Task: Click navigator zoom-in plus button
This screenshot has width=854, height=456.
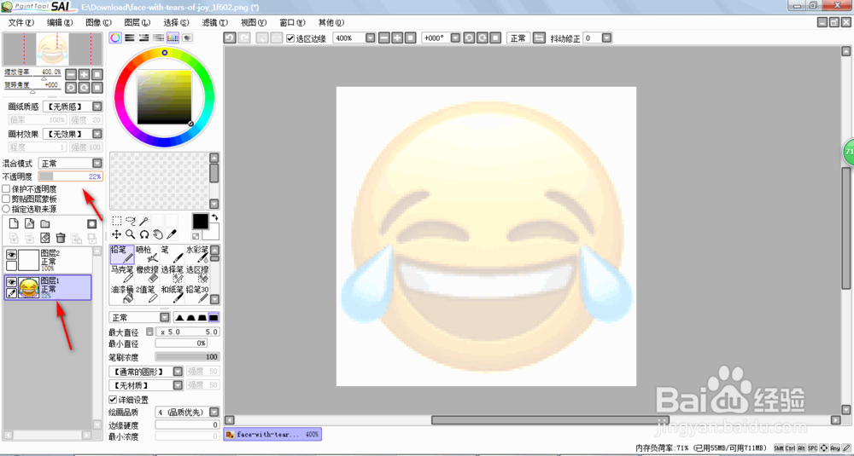Action: pyautogui.click(x=85, y=74)
